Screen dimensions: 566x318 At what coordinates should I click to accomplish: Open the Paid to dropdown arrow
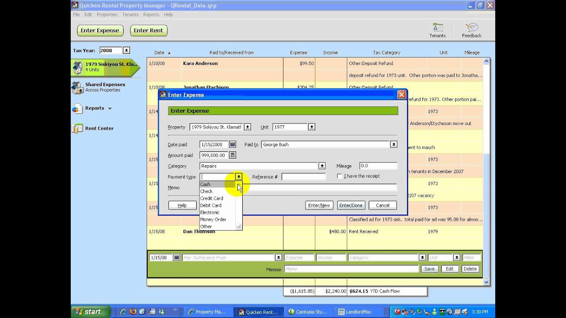click(394, 144)
